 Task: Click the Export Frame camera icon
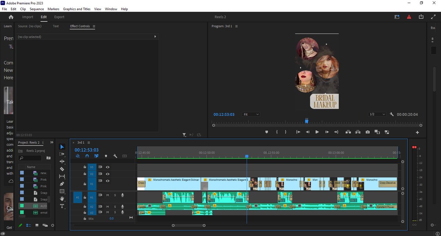[x=367, y=132]
